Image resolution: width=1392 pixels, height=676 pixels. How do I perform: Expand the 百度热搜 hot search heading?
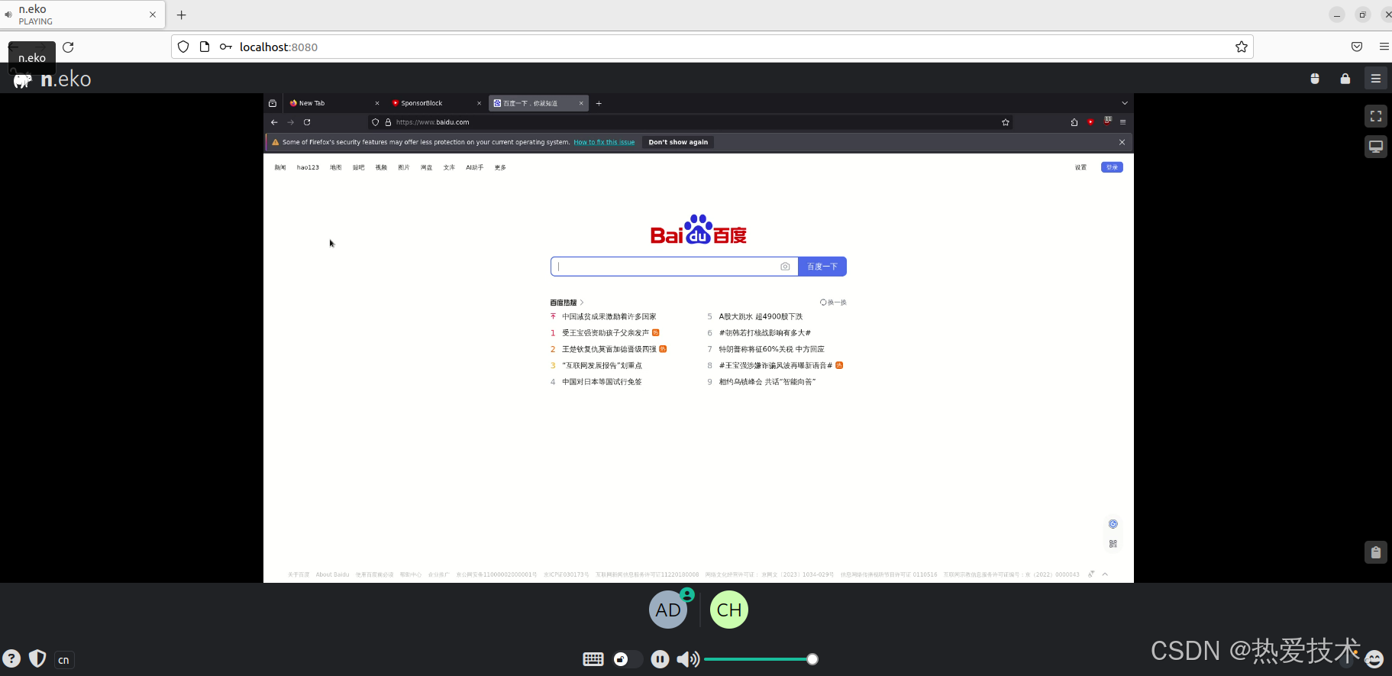(x=567, y=302)
